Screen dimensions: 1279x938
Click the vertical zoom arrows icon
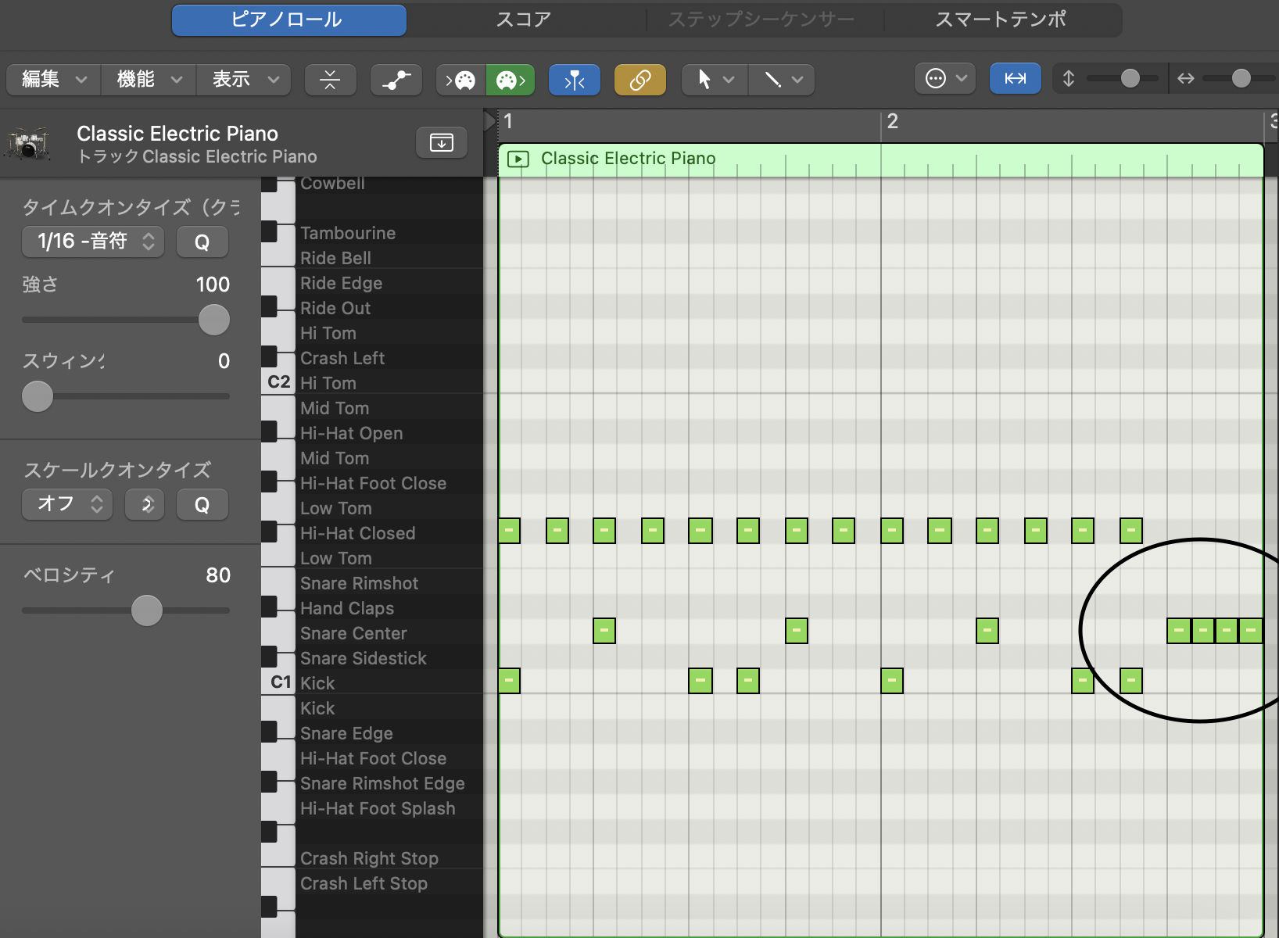click(1069, 78)
